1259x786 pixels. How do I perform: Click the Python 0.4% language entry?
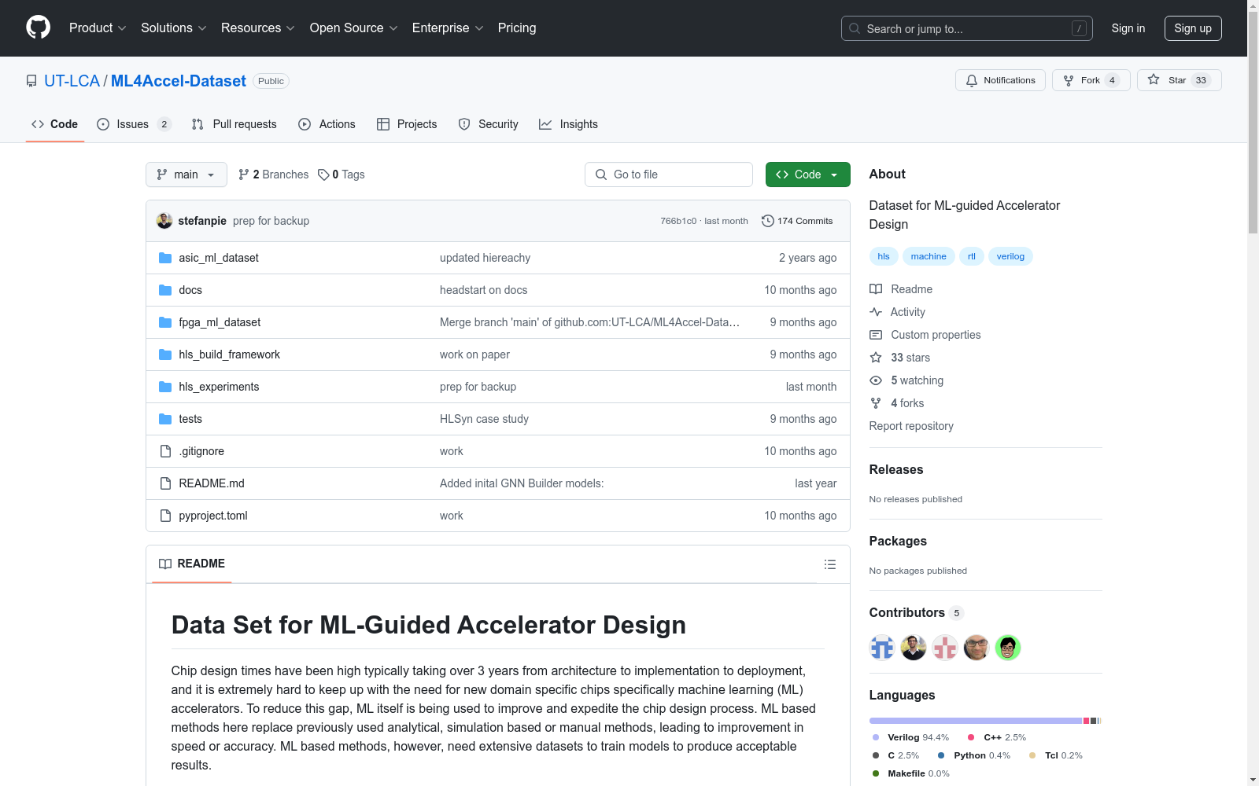click(x=974, y=755)
